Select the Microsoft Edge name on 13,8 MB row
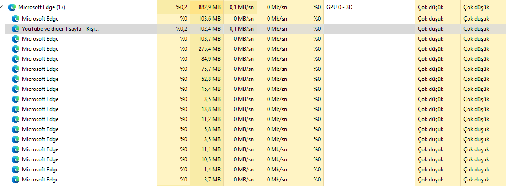Image resolution: width=510 pixels, height=186 pixels. [x=40, y=109]
